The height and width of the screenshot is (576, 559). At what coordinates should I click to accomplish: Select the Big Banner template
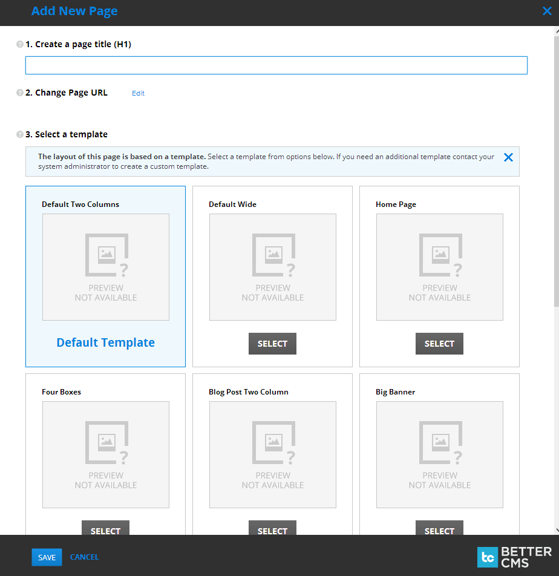click(x=439, y=531)
